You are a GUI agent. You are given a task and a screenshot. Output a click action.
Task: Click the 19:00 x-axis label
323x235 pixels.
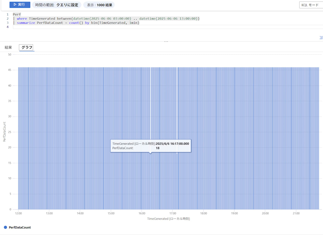(234, 213)
